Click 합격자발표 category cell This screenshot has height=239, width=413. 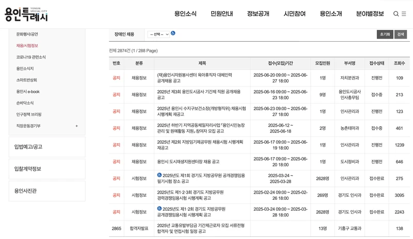pyautogui.click(x=139, y=229)
